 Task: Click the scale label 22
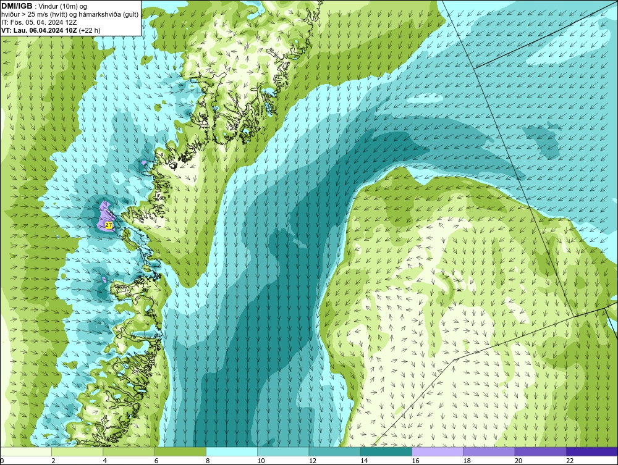[x=570, y=461]
